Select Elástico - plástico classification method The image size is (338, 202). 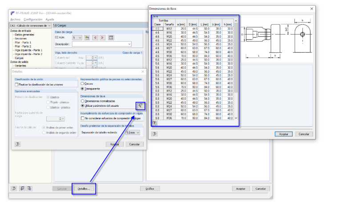point(48,107)
